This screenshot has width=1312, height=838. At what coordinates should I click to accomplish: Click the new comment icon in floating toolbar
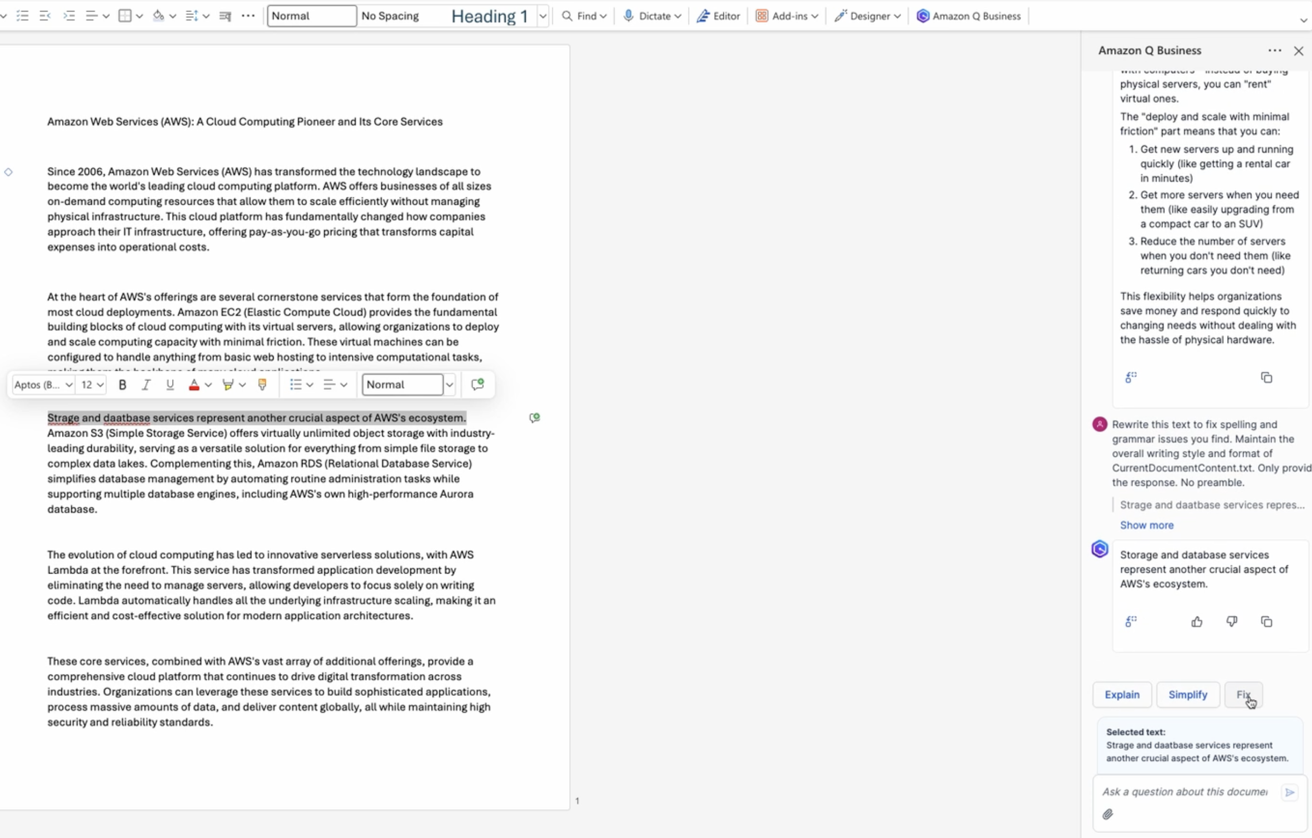[x=477, y=385]
